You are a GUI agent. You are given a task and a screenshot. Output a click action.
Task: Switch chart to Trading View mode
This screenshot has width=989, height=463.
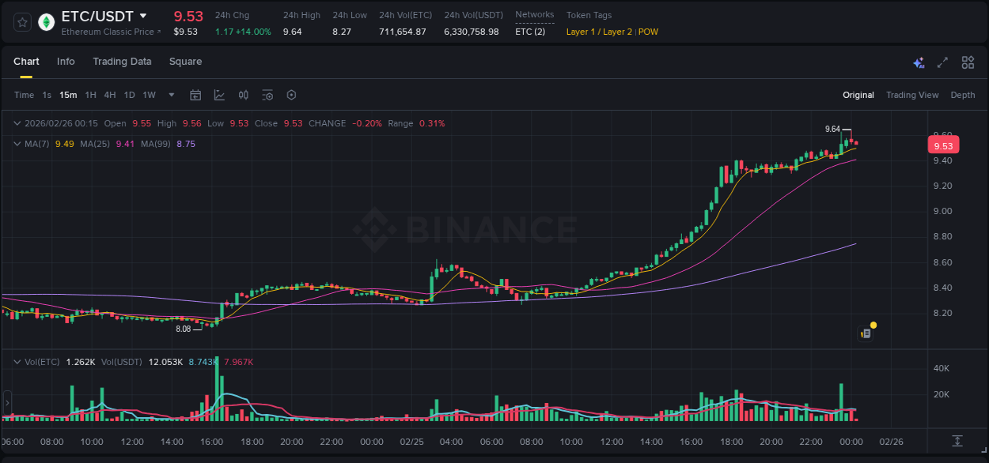pyautogui.click(x=912, y=95)
